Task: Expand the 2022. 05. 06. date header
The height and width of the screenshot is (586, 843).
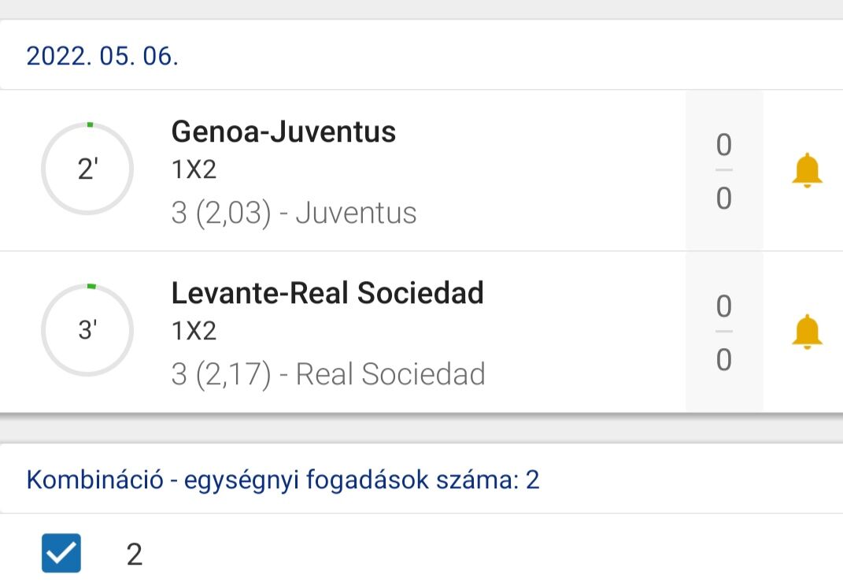Action: tap(102, 57)
